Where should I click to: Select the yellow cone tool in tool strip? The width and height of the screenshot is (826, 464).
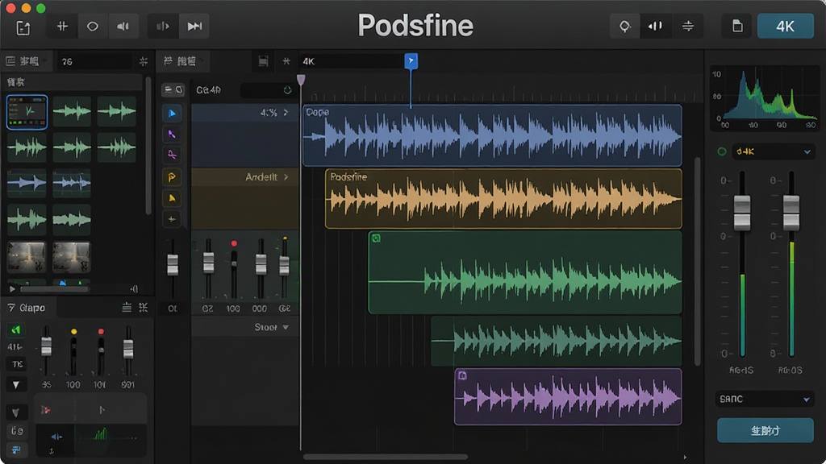tap(172, 198)
